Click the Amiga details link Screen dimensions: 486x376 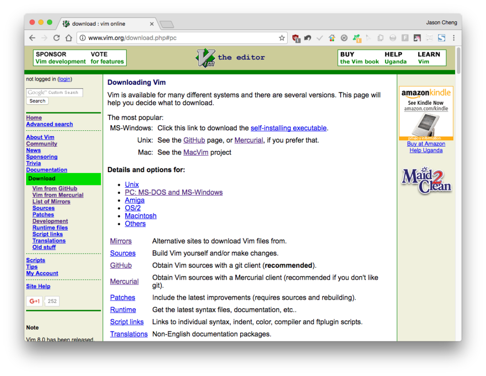[134, 200]
